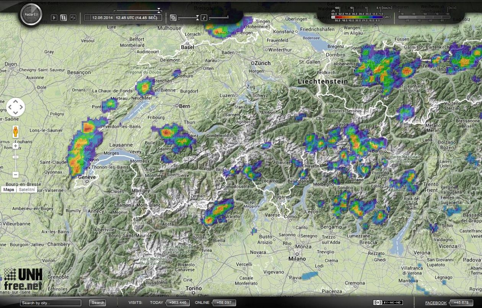This screenshot has height=308, width=482.
Task: Click the Grenoble city label
Action: tap(58, 277)
